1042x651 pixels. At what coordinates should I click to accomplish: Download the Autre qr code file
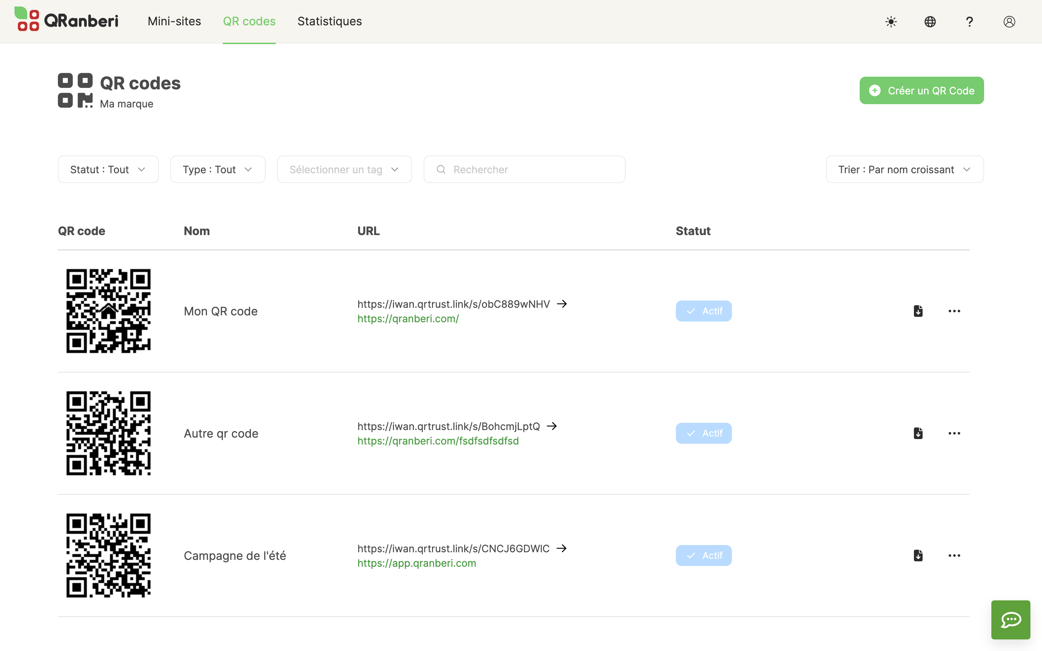918,433
